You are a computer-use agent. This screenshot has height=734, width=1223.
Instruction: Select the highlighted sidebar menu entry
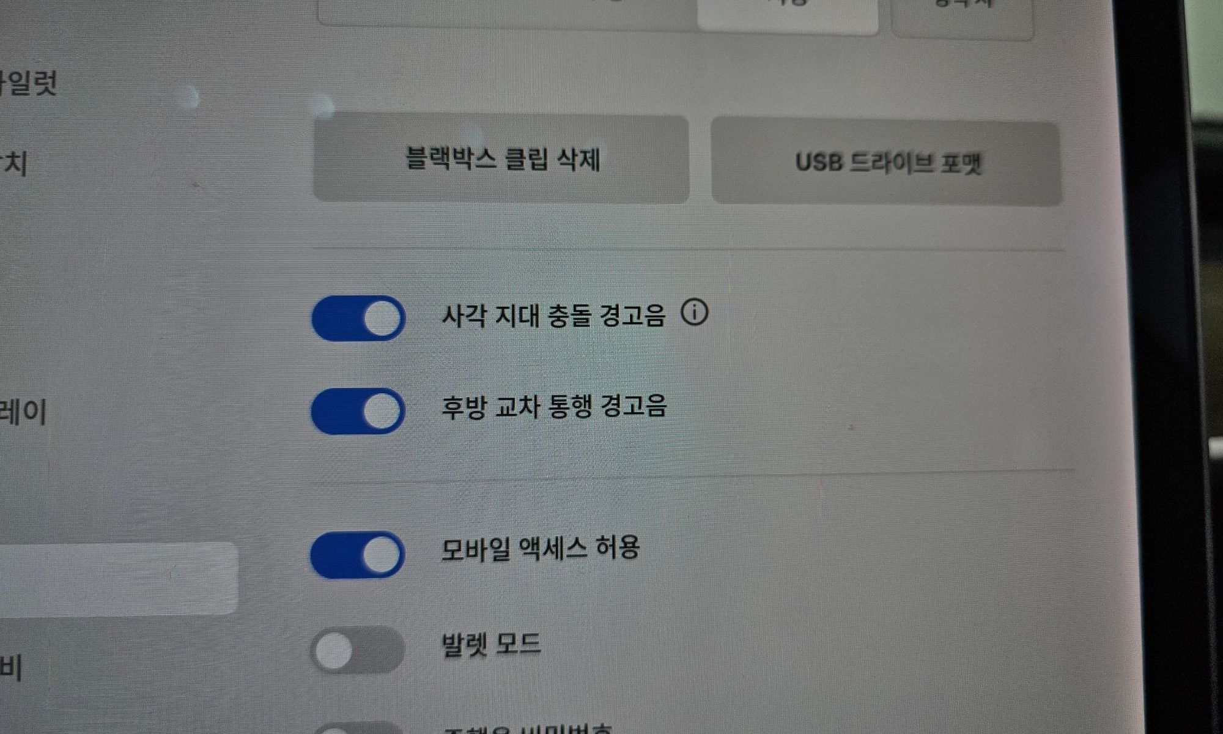(118, 578)
